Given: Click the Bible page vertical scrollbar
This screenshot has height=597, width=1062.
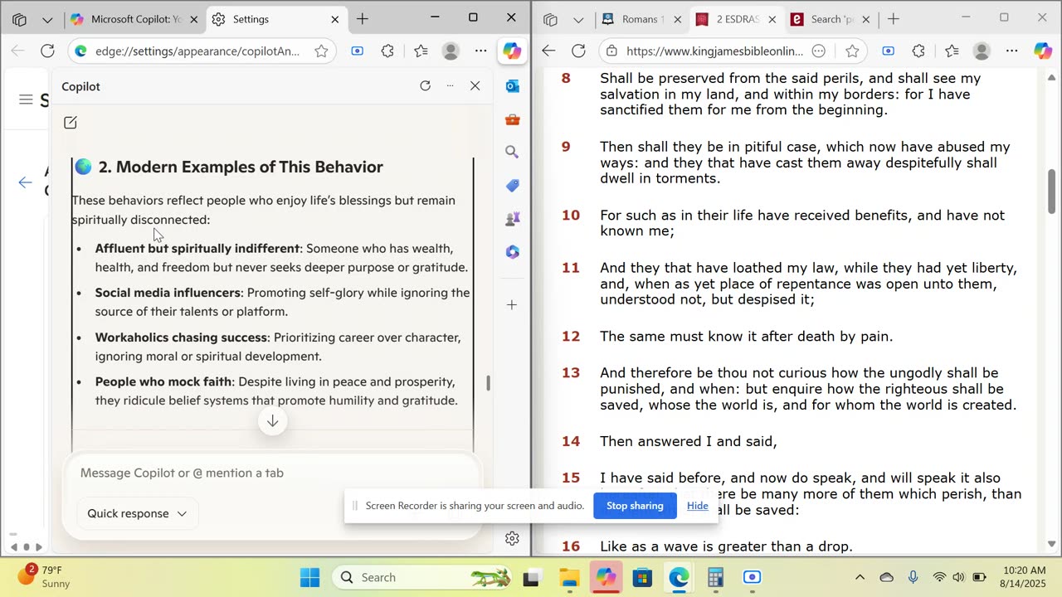Looking at the screenshot, I should (x=1053, y=191).
